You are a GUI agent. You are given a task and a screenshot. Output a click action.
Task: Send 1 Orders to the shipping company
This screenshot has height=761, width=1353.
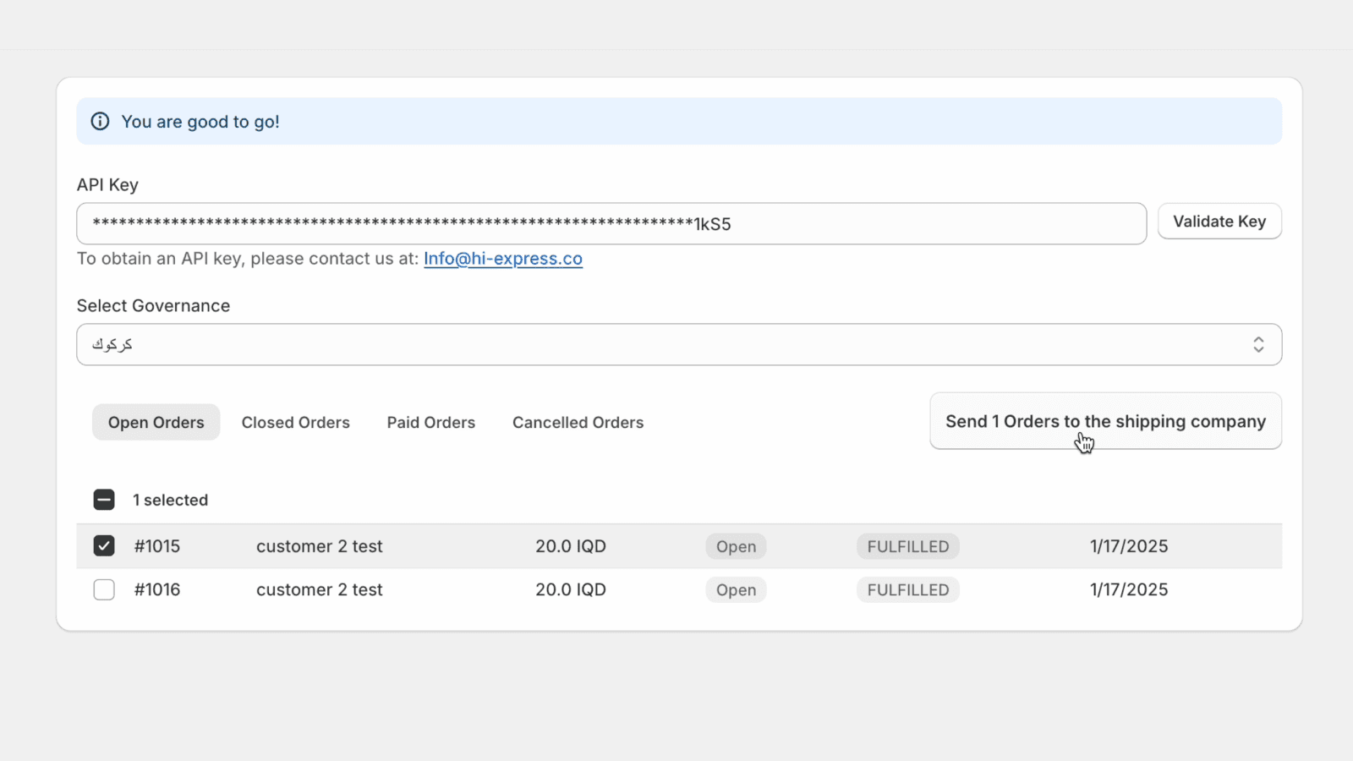[1104, 421]
